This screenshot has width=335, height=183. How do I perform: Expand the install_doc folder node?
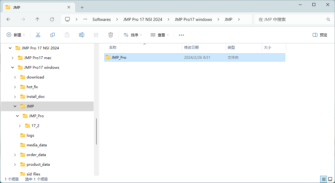pos(15,97)
